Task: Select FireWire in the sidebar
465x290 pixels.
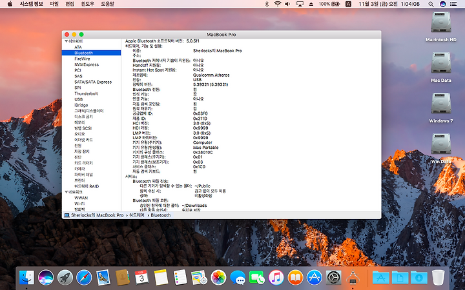Action: [82, 59]
